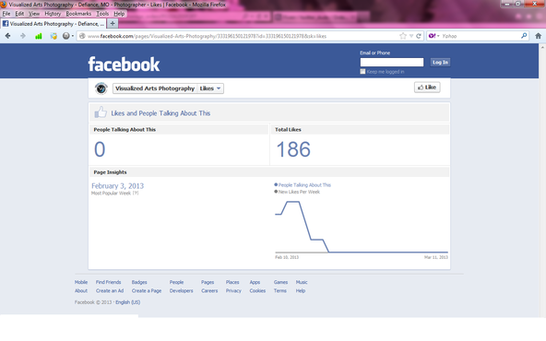This screenshot has height=341, width=546.
Task: Open a new tab with the plus button
Action: tap(113, 23)
